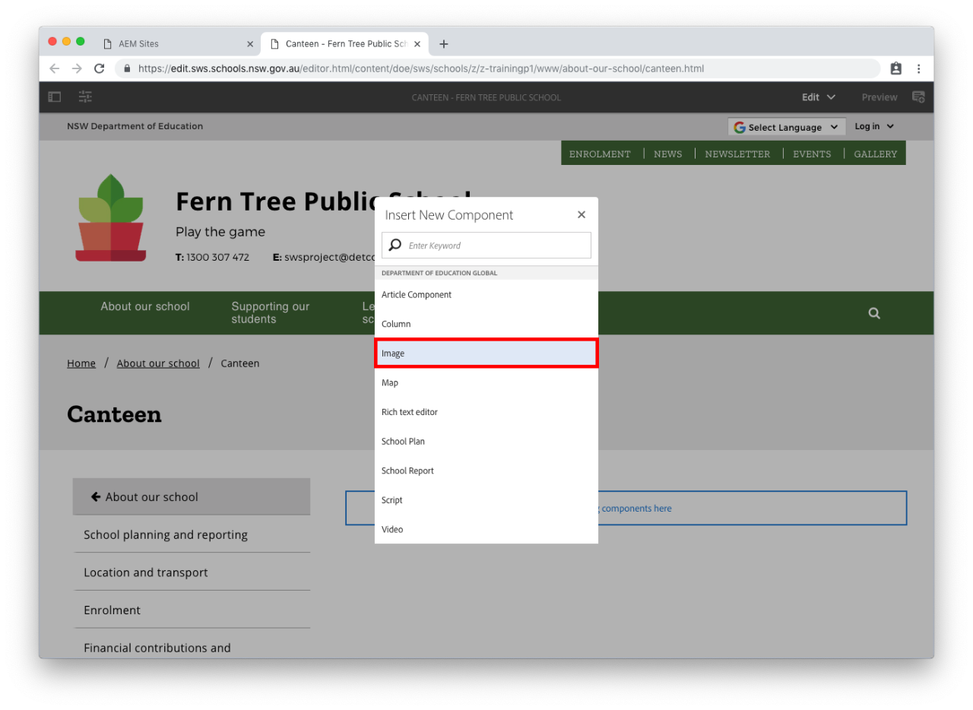Open NEWS top link

668,154
